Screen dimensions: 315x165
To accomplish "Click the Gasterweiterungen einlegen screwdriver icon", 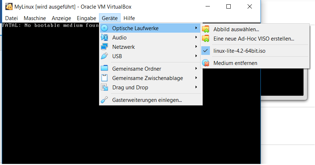I will tap(104, 100).
